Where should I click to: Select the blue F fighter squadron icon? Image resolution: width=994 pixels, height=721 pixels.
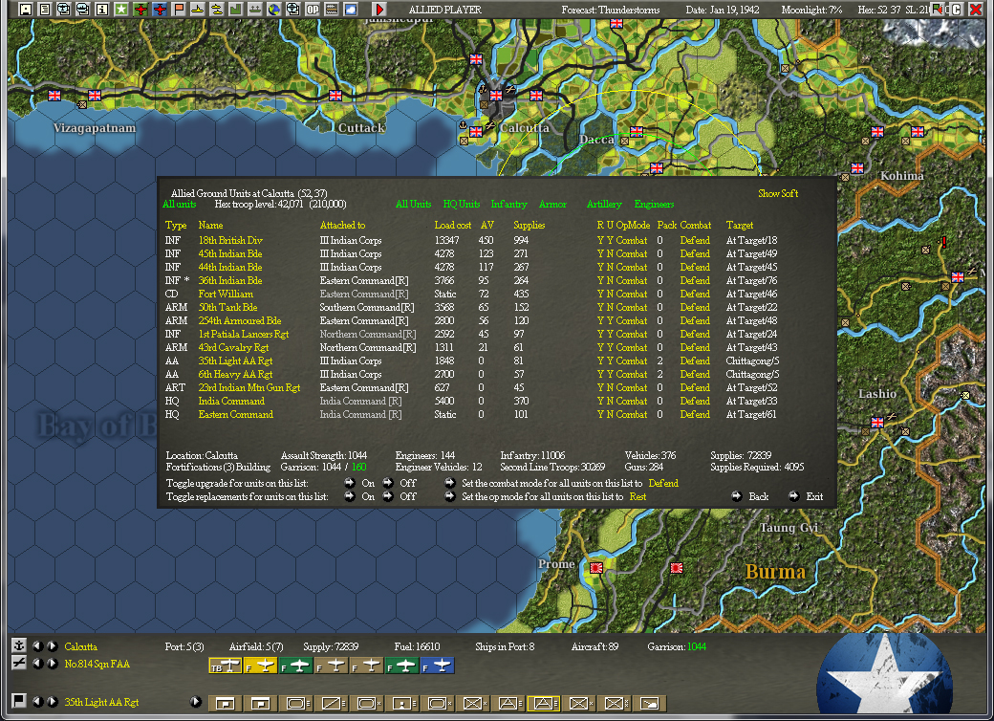[x=438, y=666]
